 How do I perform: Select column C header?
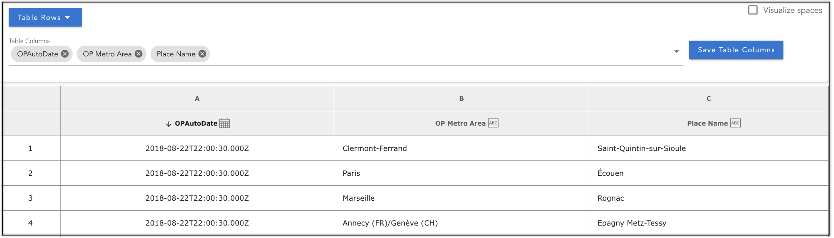[x=708, y=99]
